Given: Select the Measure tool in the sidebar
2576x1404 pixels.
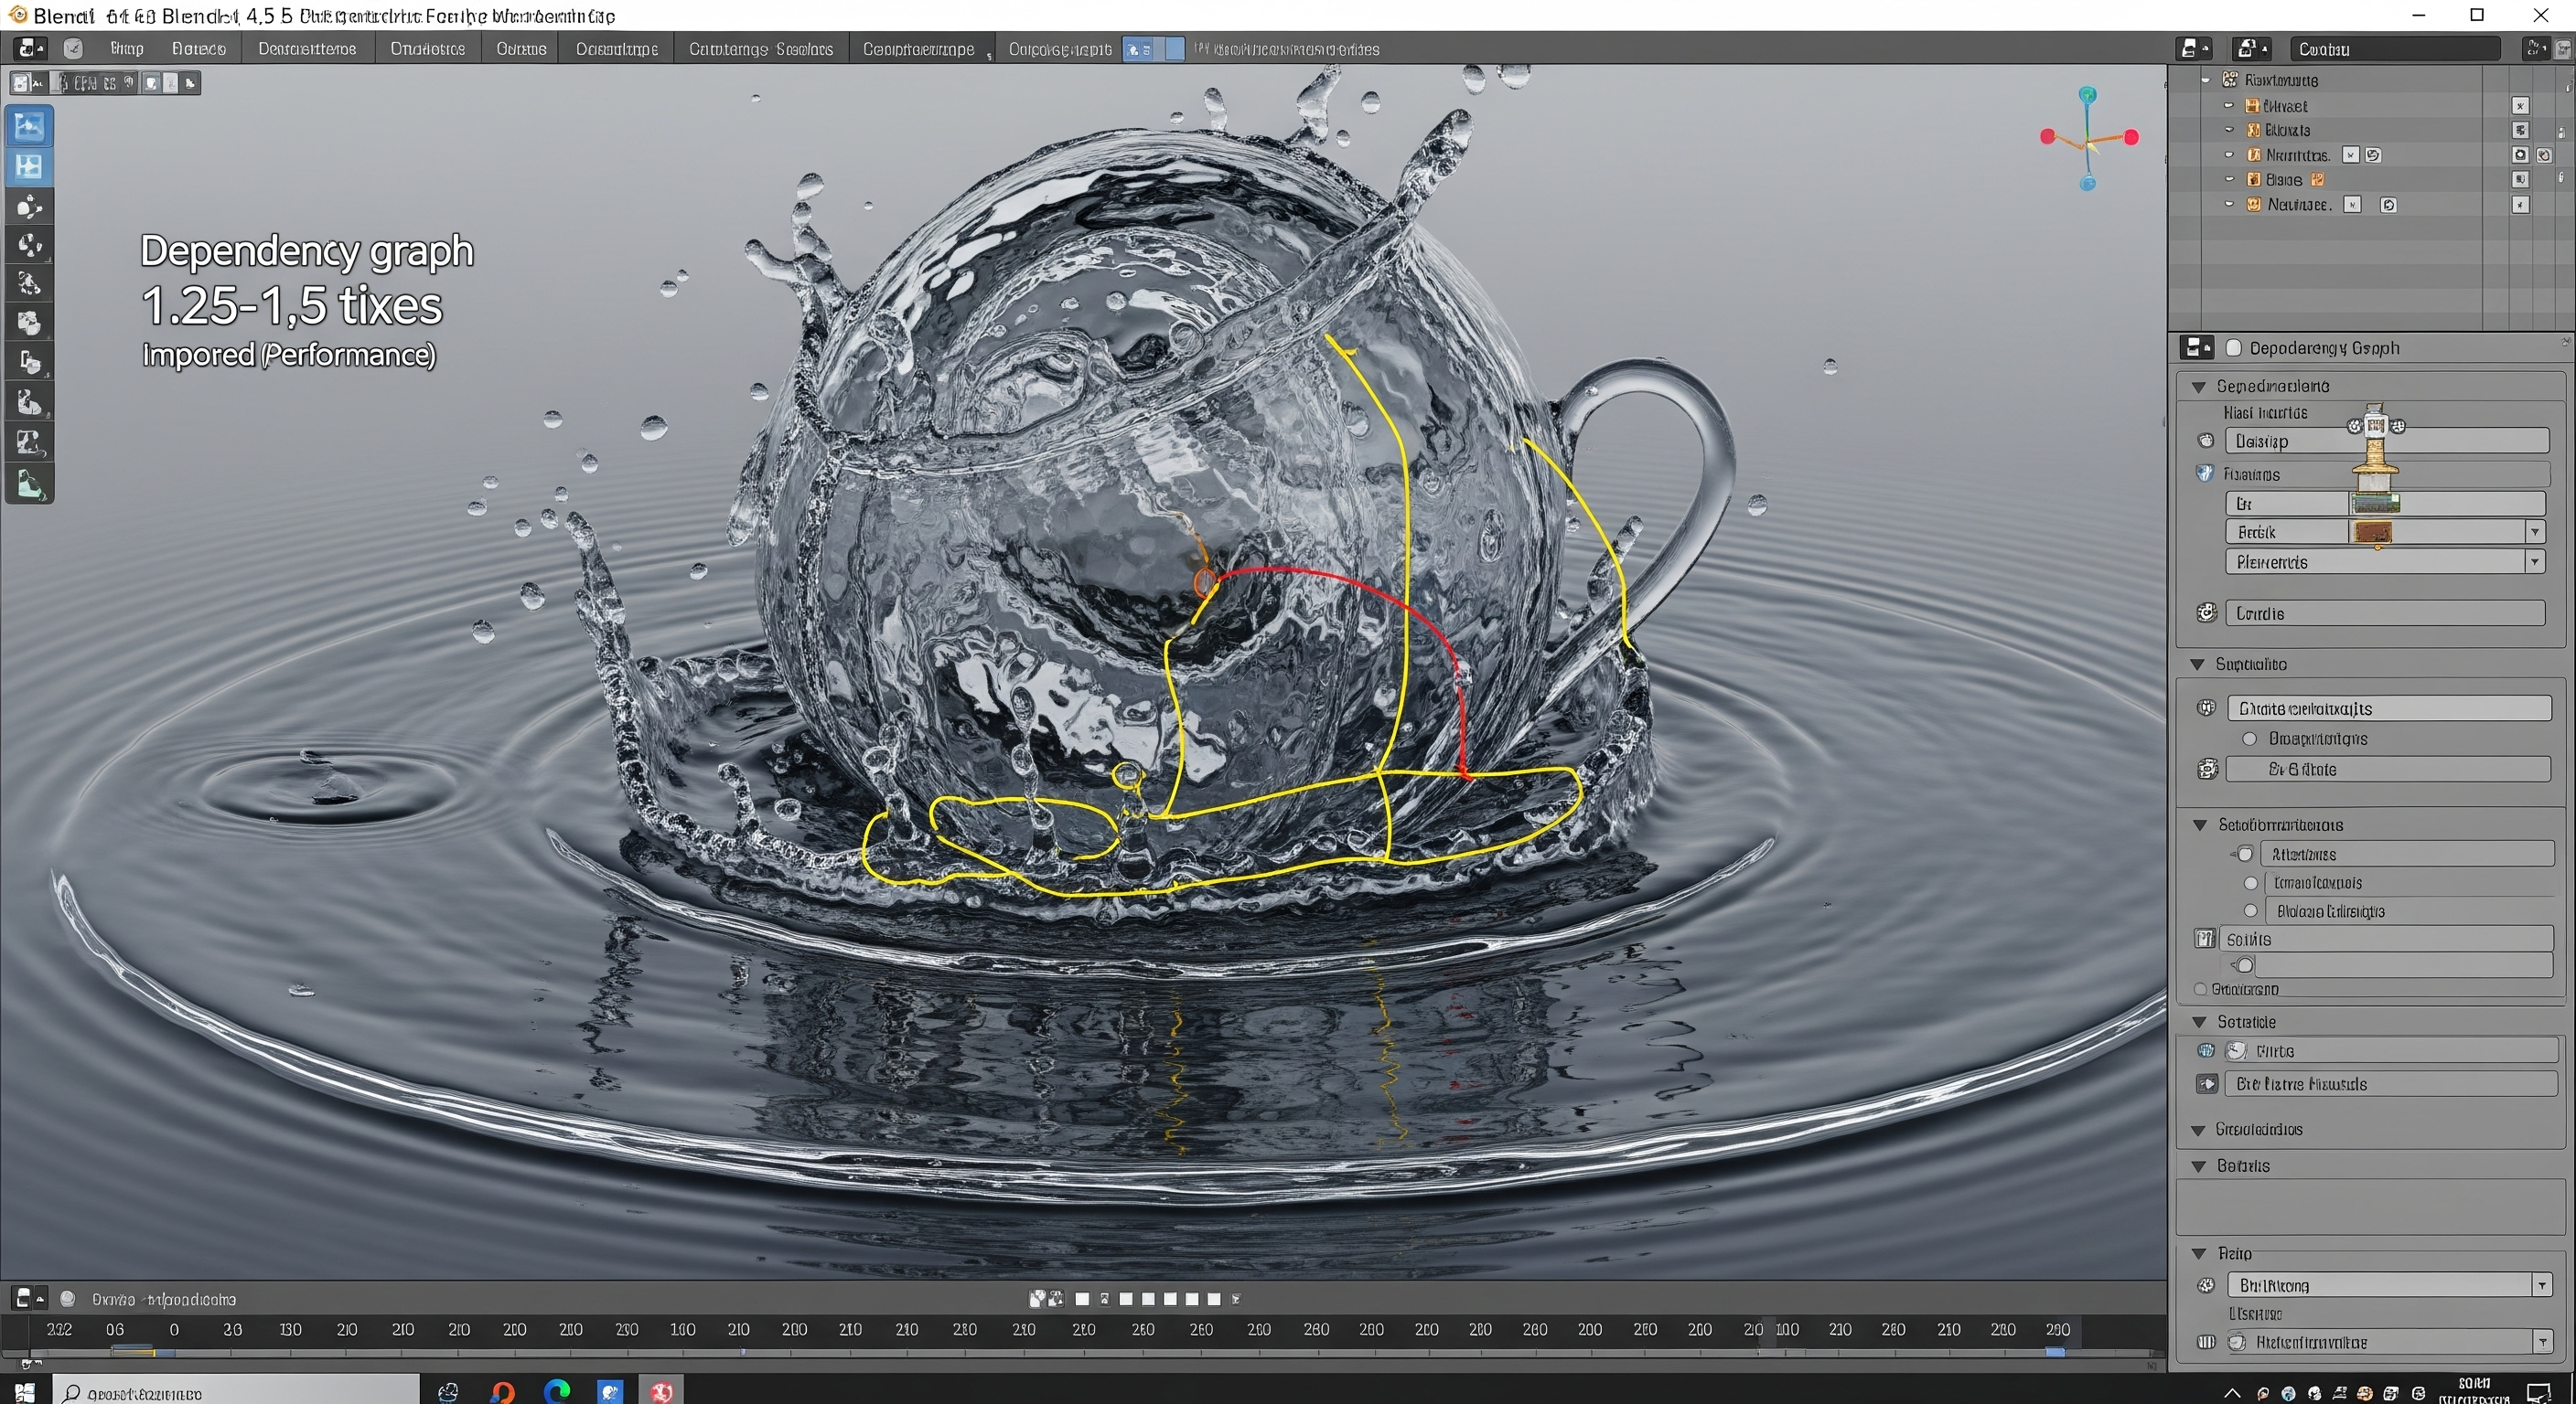Looking at the screenshot, I should (x=29, y=401).
